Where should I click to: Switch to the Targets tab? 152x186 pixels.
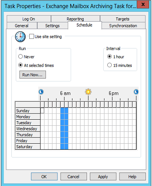click(x=123, y=19)
